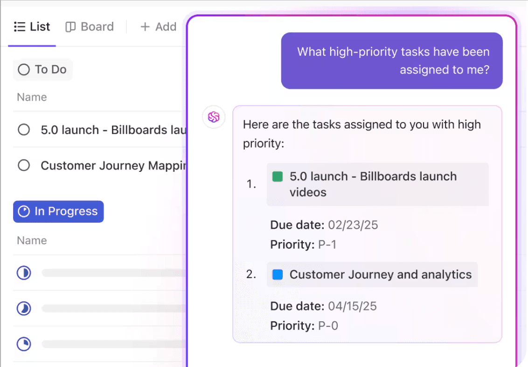Click the empty circle icon in To Do header
The image size is (528, 367).
24,69
